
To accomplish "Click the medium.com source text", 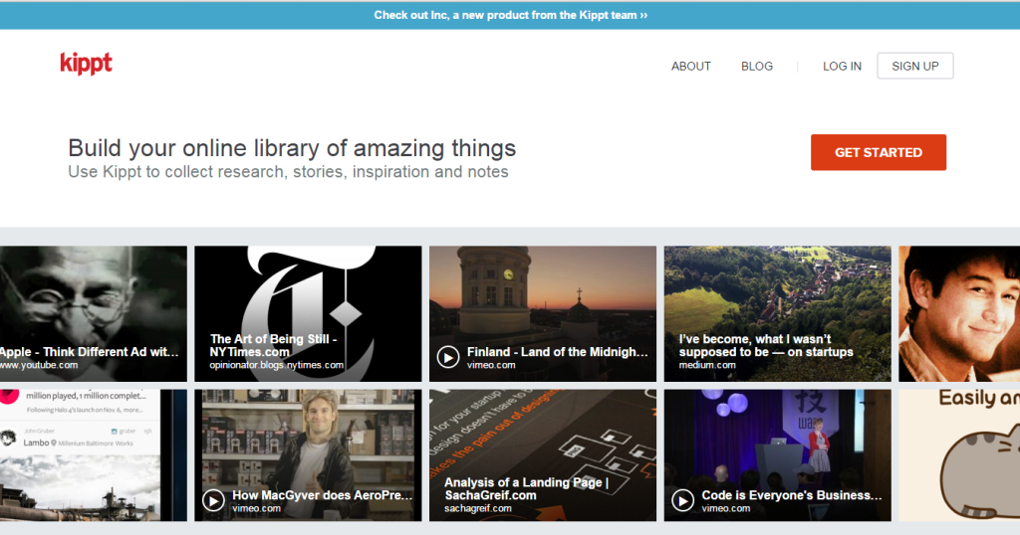I will pos(707,365).
